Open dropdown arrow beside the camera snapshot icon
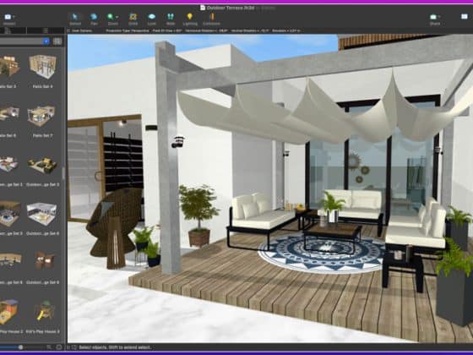 point(14,17)
